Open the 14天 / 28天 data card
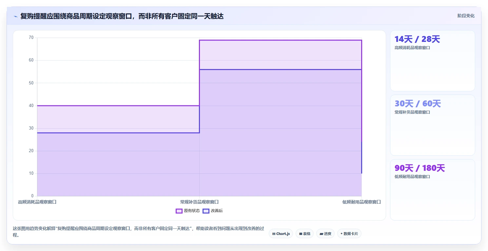This screenshot has width=488, height=251. point(432,61)
